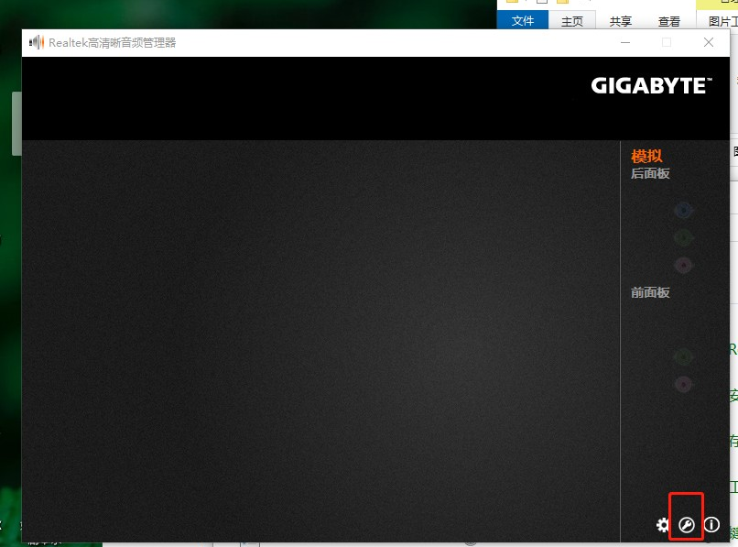This screenshot has height=547, width=738.
Task: Click the wrench connector settings icon
Action: tap(686, 525)
